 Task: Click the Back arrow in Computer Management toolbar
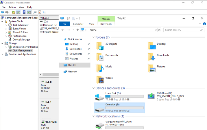pos(2,12)
